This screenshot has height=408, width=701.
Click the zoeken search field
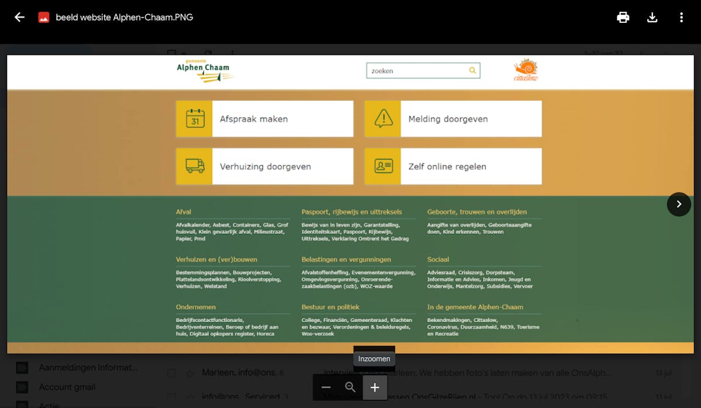coord(418,71)
